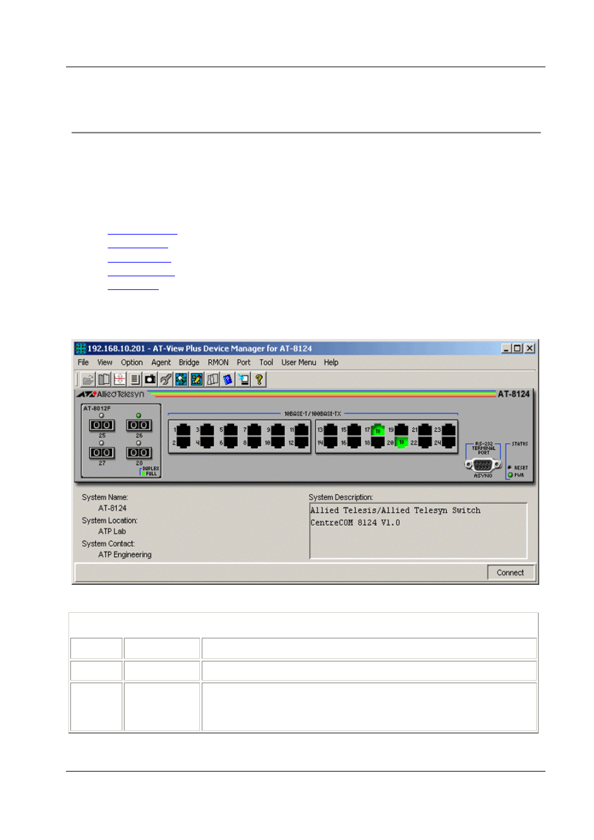Select fiber port 28 on AT-8012F module
Screen dimensions: 594x840
pos(139,452)
